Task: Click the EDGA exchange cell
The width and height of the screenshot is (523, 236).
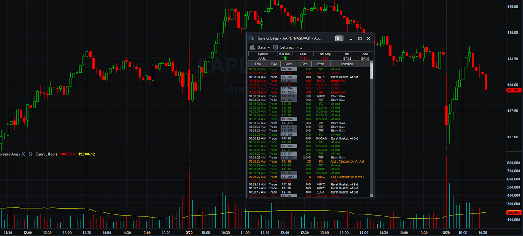Action: (321, 89)
